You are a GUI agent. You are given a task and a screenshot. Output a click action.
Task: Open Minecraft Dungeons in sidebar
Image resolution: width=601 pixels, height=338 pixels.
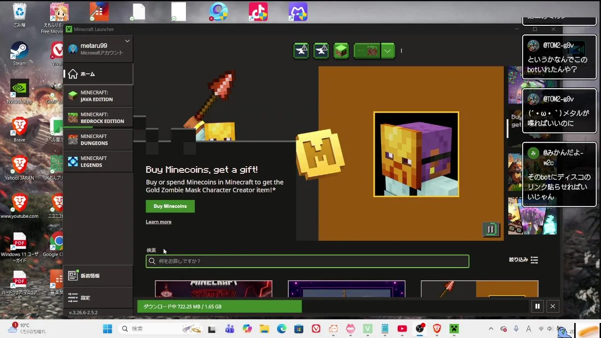pyautogui.click(x=98, y=139)
